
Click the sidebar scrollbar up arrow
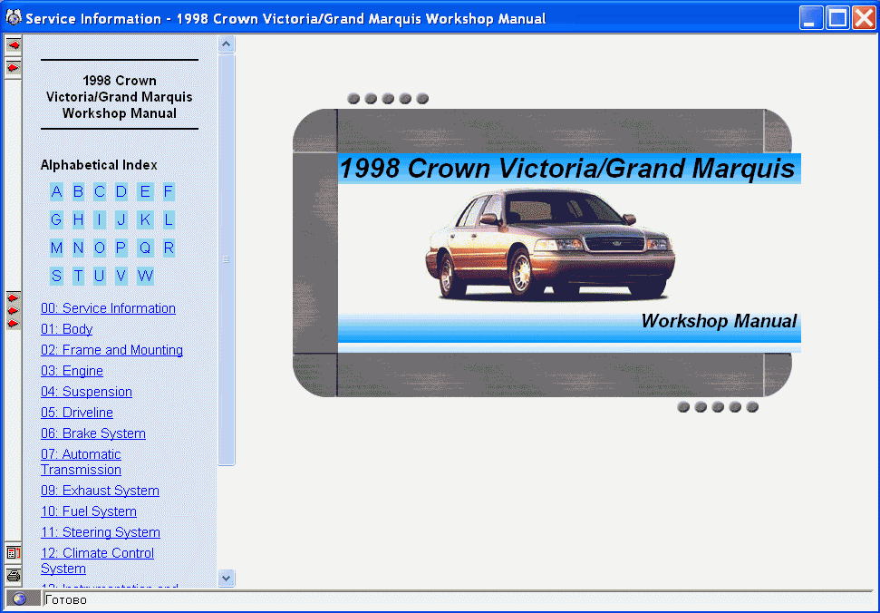[227, 44]
